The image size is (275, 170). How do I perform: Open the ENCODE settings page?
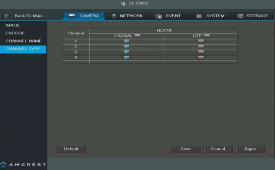(x=15, y=33)
